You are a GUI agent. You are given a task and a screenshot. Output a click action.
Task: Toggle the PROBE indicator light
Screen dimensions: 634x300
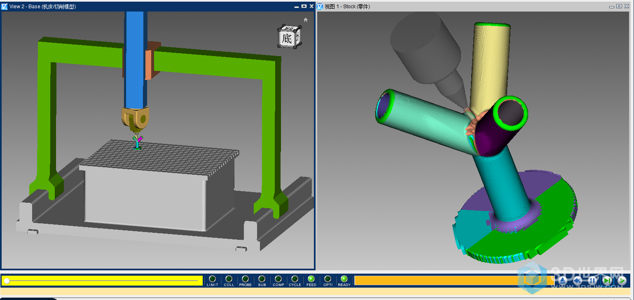(x=246, y=279)
